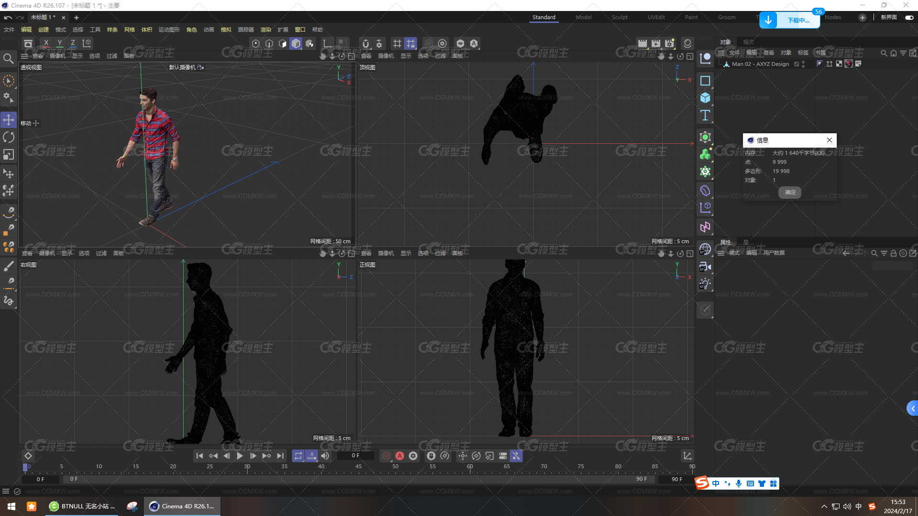Add a Camera object from palette
The height and width of the screenshot is (516, 918).
coord(705,267)
